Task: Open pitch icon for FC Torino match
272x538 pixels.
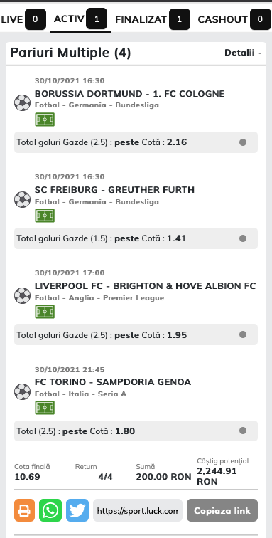Action: pyautogui.click(x=45, y=408)
